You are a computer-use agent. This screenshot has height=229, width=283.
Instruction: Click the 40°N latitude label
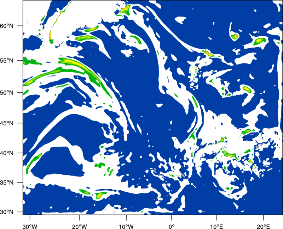(x=7, y=153)
